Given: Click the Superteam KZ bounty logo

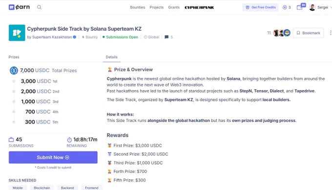Looking at the screenshot, I should click(17, 33).
